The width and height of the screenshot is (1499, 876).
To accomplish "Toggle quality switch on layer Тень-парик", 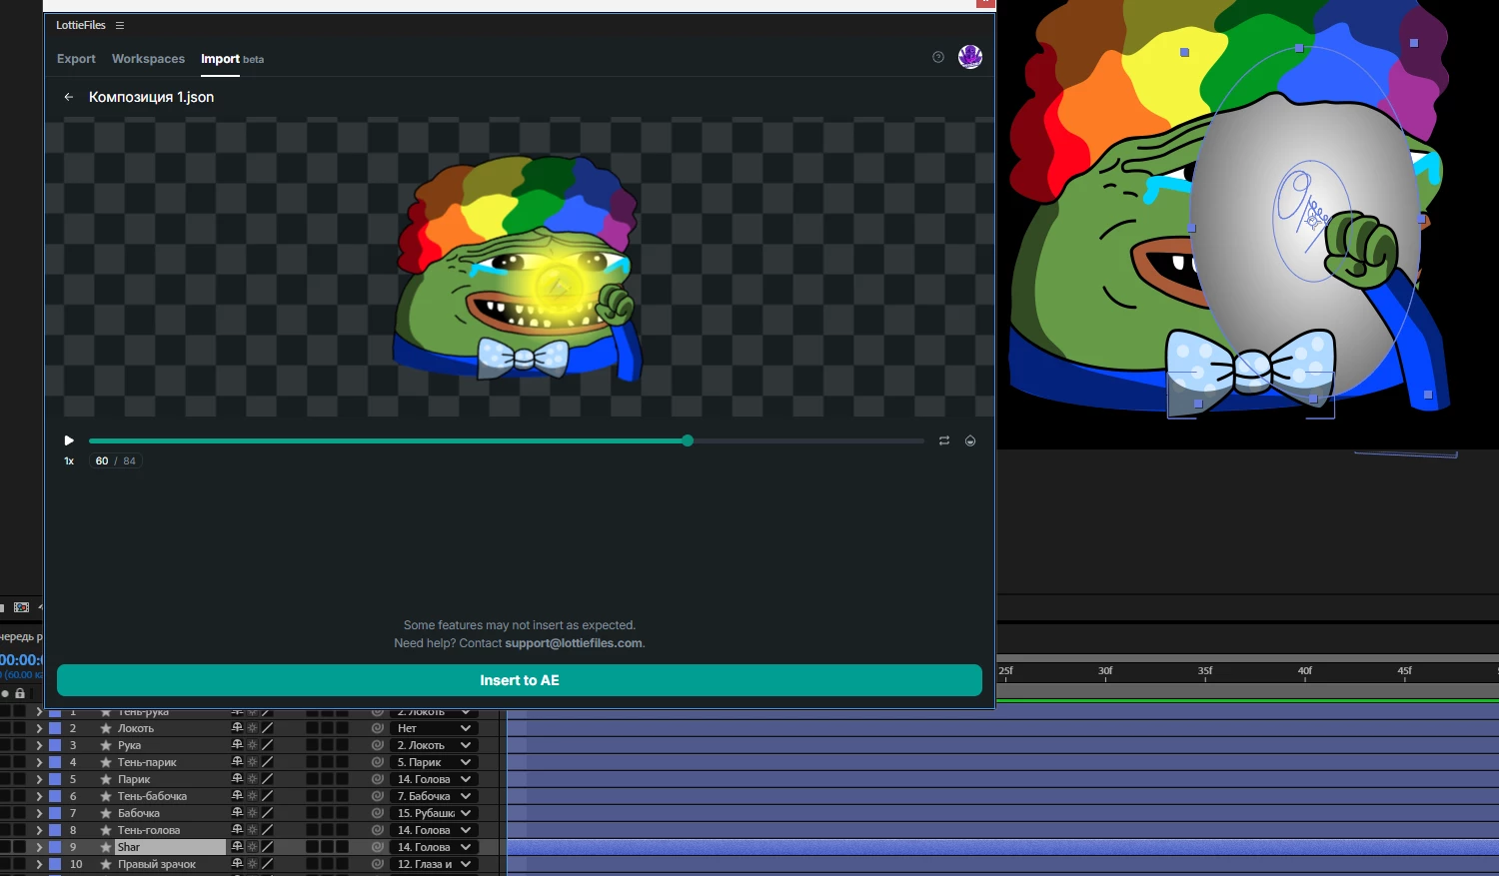I will (x=267, y=762).
